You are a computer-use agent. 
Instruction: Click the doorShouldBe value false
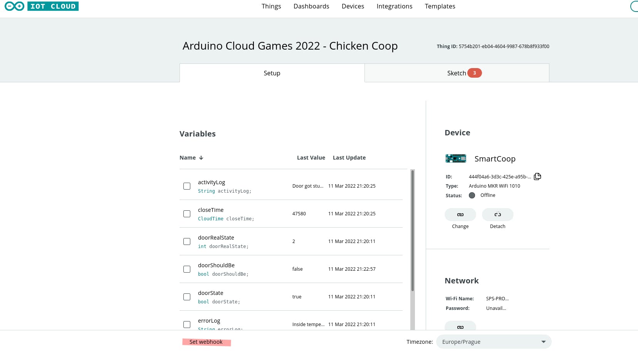pos(297,269)
